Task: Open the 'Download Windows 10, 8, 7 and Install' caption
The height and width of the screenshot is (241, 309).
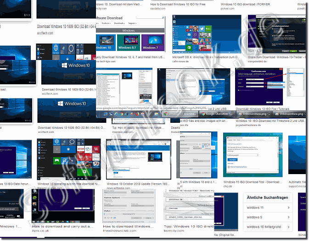Action: (130, 57)
